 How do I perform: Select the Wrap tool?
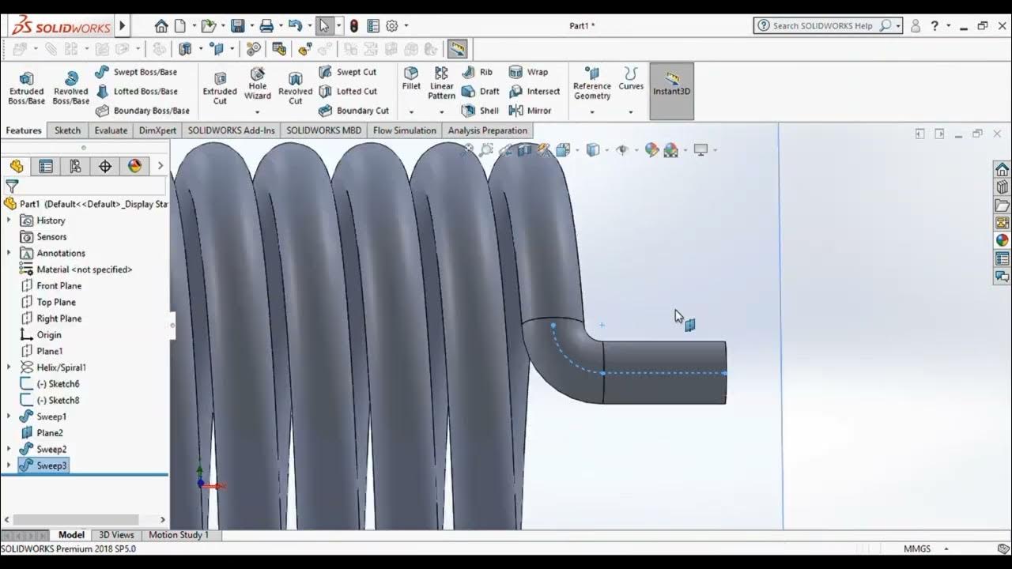point(528,72)
